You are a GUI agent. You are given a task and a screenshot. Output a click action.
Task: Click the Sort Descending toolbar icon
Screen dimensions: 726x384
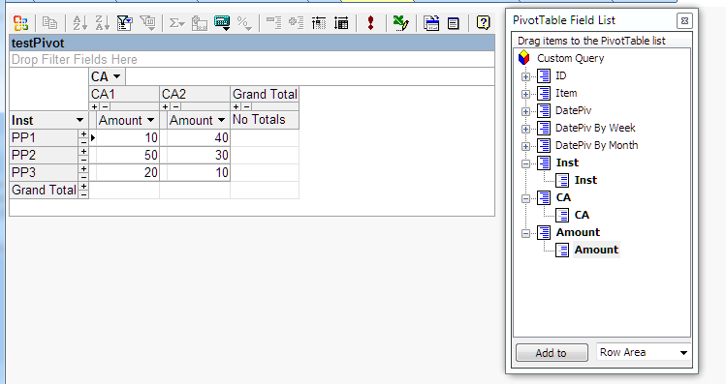pos(102,22)
